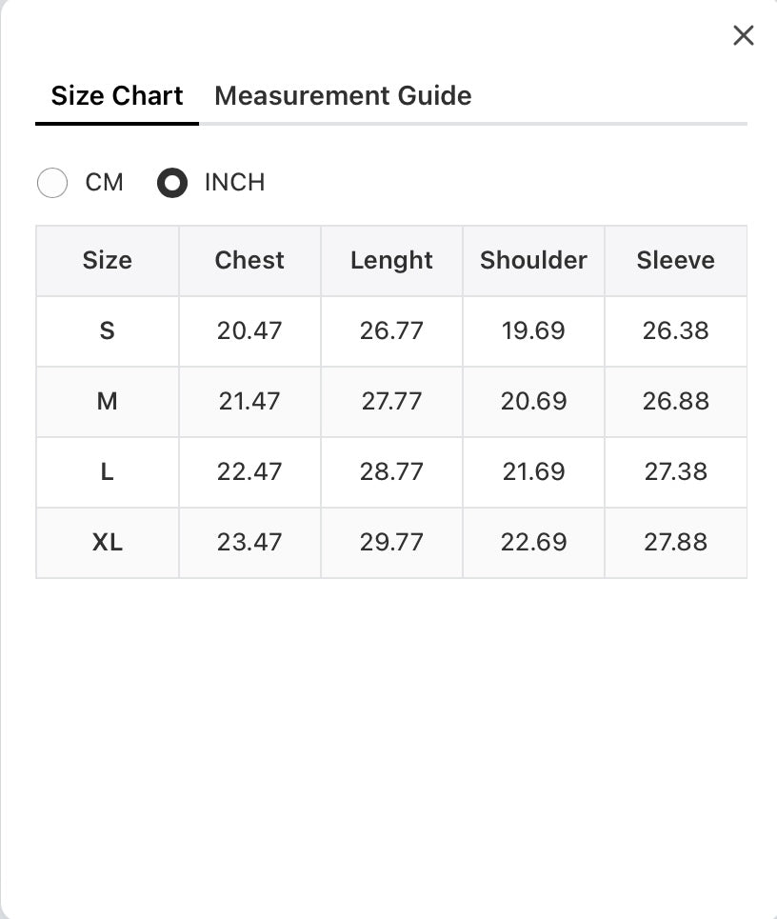Click the Chest column header
777x919 pixels.
tap(249, 260)
